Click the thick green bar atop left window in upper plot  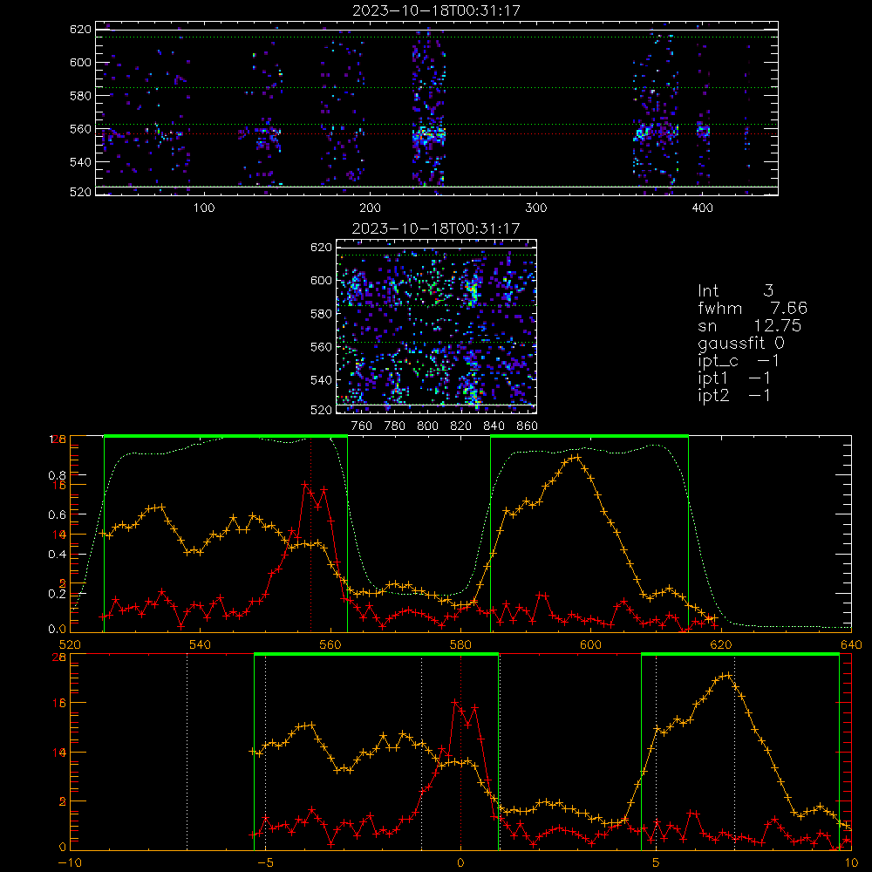click(x=226, y=436)
